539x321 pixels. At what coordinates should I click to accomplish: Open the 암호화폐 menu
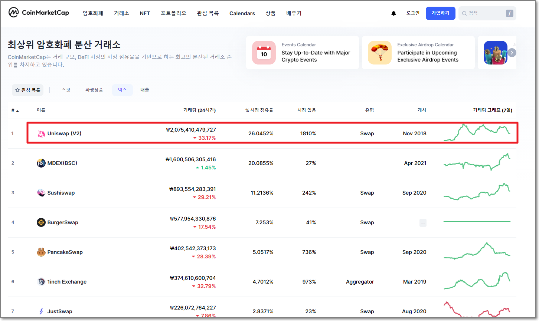pyautogui.click(x=93, y=13)
